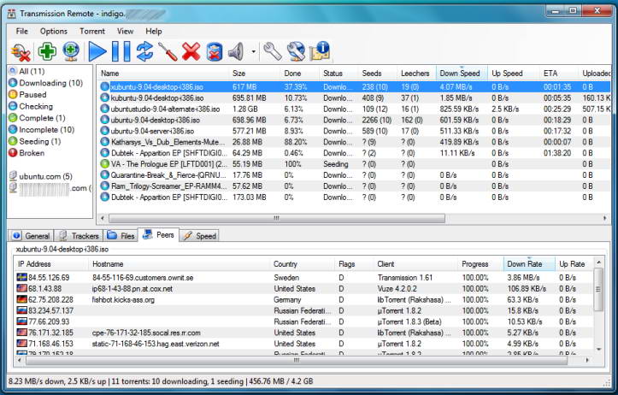This screenshot has width=618, height=395.
Task: Open the Options menu
Action: point(54,31)
